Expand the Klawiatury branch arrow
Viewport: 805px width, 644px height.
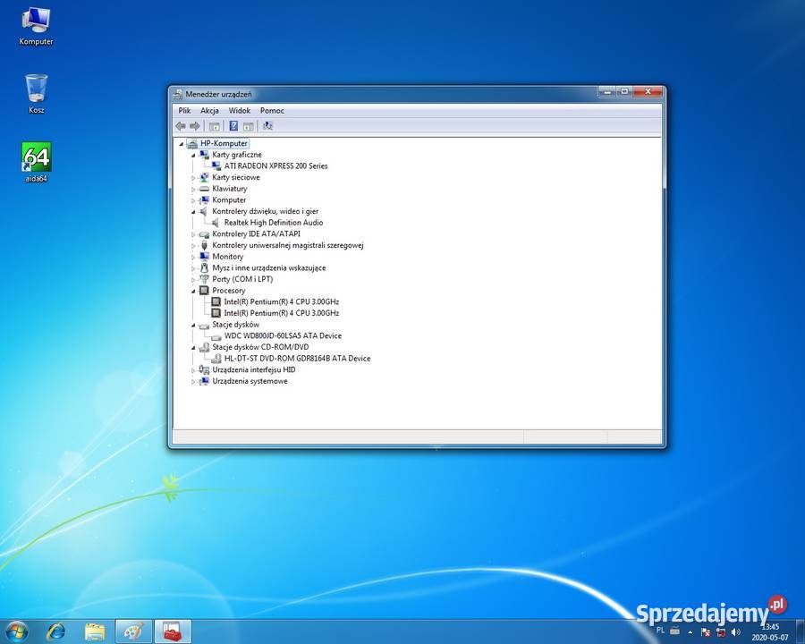tap(193, 189)
